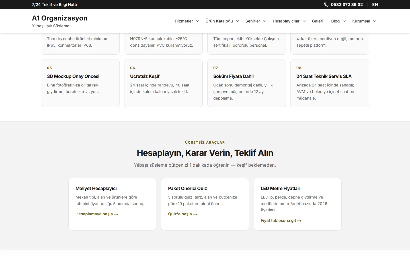Click the Quiz'e başla link

click(x=183, y=214)
